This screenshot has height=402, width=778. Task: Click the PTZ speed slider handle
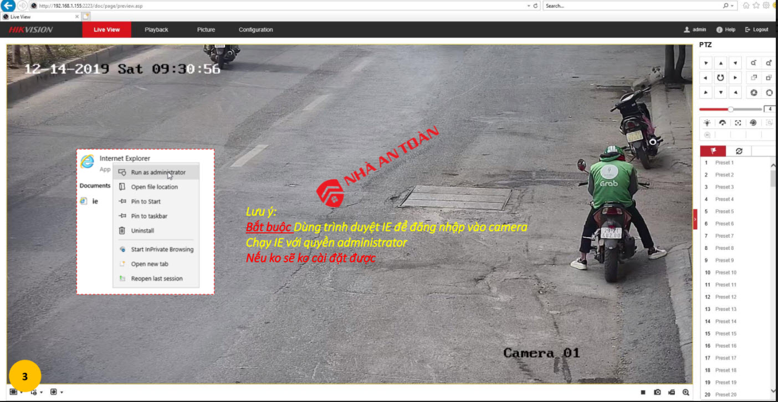click(x=731, y=109)
